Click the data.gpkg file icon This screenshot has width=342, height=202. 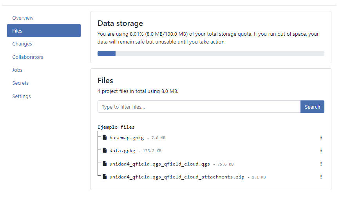click(x=105, y=150)
